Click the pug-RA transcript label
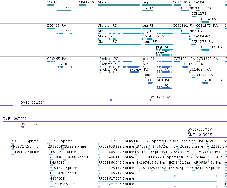The image size is (227, 188). click(162, 47)
